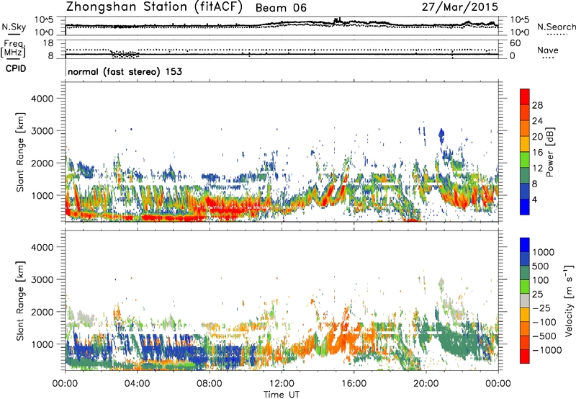The image size is (576, 399).
Task: Pick the bottom bright blue power colorbar segment
Action: (525, 207)
